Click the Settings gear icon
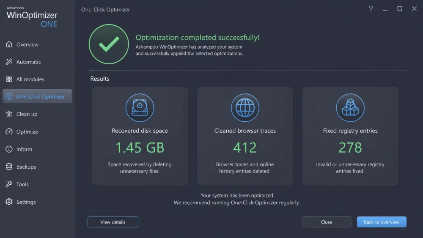This screenshot has height=238, width=423. point(9,202)
